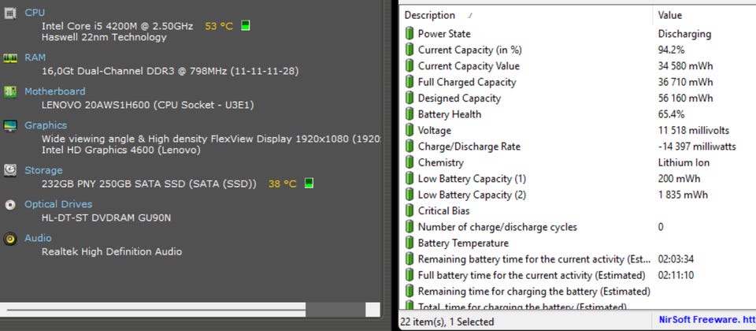756x331 pixels.
Task: Click the 232GB PNY 250GB SATA SSD text
Action: [x=149, y=184]
